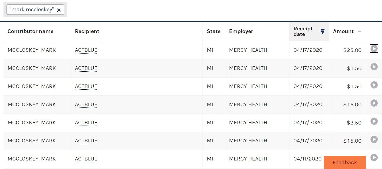Click the State column header
Viewport: 382px width, 169px height.
tap(214, 31)
